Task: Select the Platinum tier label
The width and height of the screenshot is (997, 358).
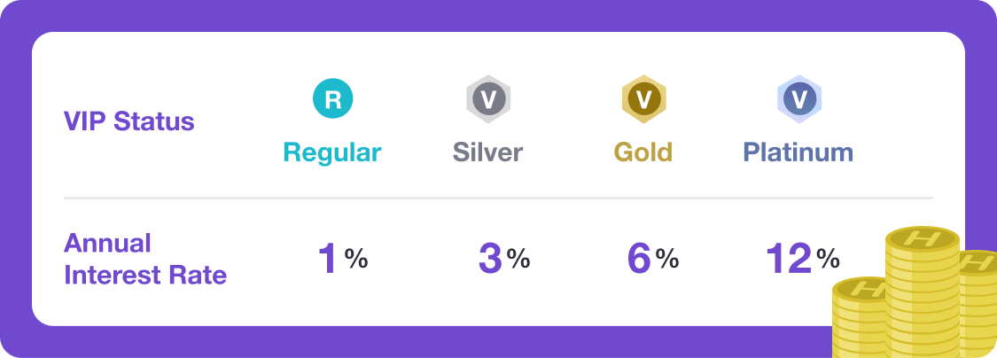Action: 798,152
